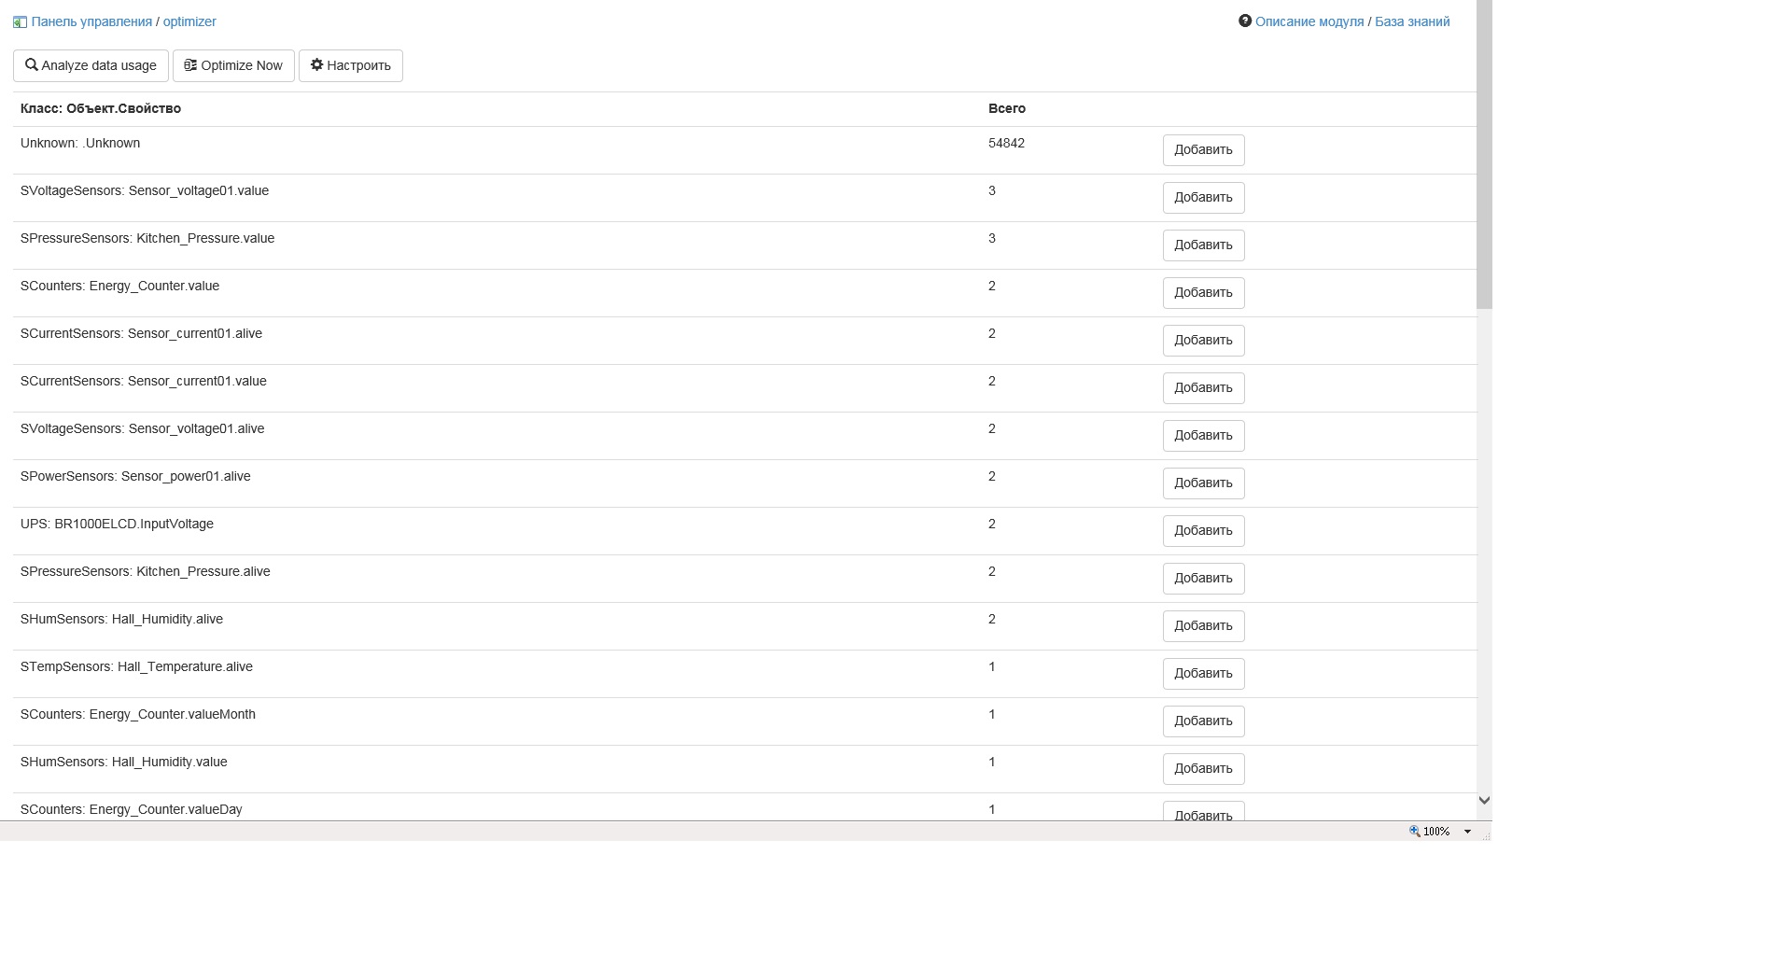
Task: Click the scrollbar down arrow
Action: click(1484, 801)
